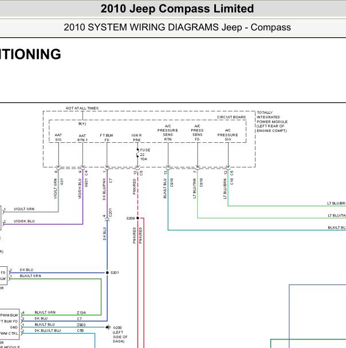Click the horizontal "VIO/LT GRN" pin 1 label
This screenshot has width=346, height=348.
point(24,209)
